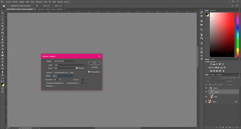Click the Ajustar pant. button
This screenshot has height=129, width=241.
(47, 6)
